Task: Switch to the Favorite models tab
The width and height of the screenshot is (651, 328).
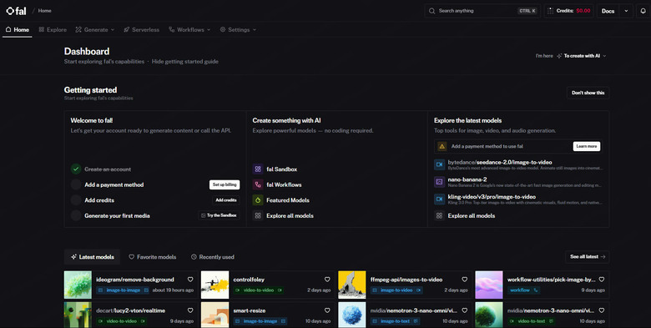Action: tap(153, 257)
